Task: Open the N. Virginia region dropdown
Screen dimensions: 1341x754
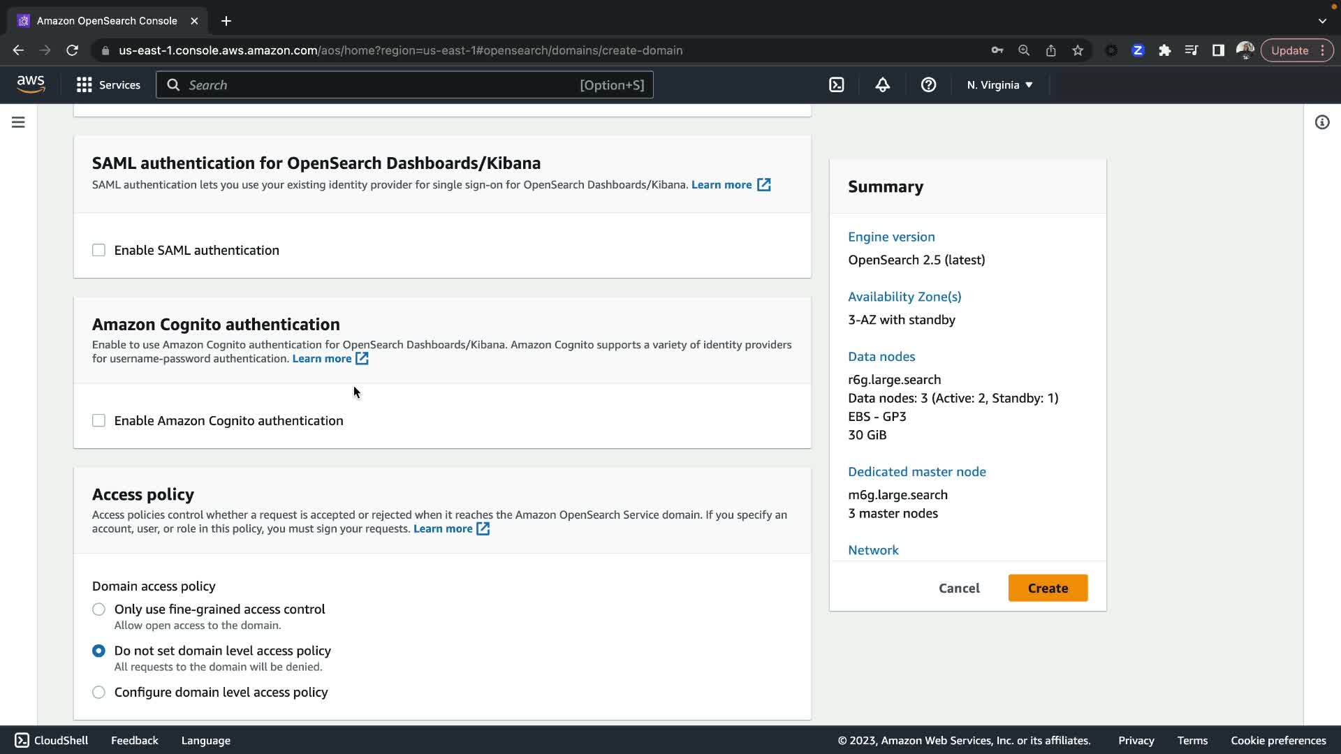Action: [999, 84]
